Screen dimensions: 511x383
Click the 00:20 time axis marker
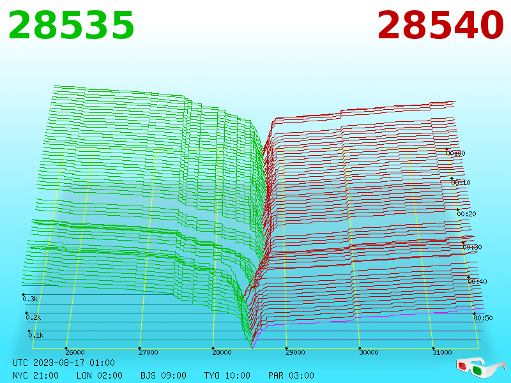point(466,214)
